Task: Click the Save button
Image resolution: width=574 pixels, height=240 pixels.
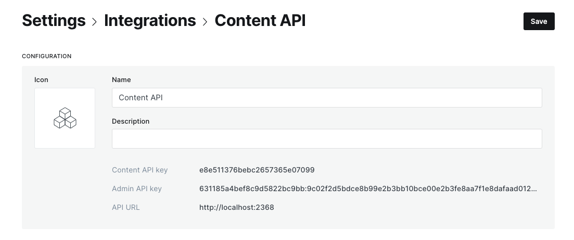Action: point(539,21)
